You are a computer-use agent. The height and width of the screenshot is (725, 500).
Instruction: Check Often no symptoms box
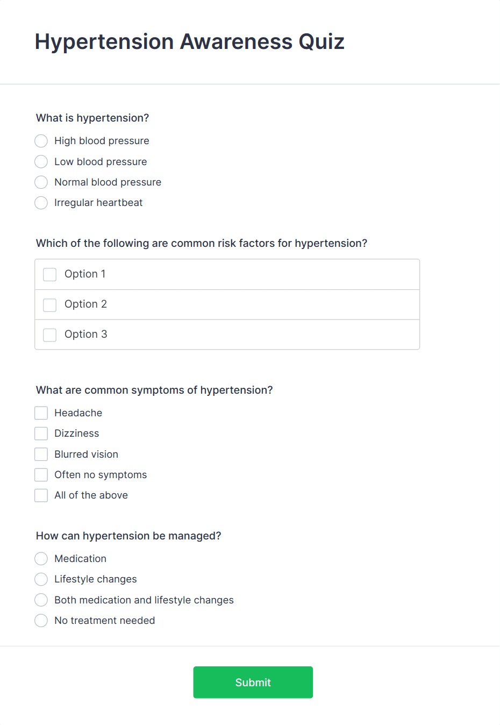click(x=41, y=475)
